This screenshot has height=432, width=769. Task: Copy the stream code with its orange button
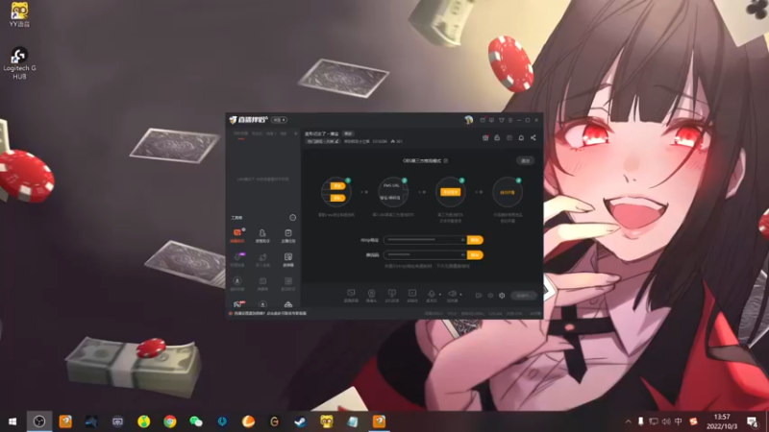475,254
